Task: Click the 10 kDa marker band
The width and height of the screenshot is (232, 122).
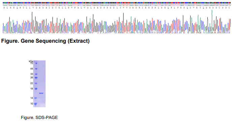Action: point(35,104)
